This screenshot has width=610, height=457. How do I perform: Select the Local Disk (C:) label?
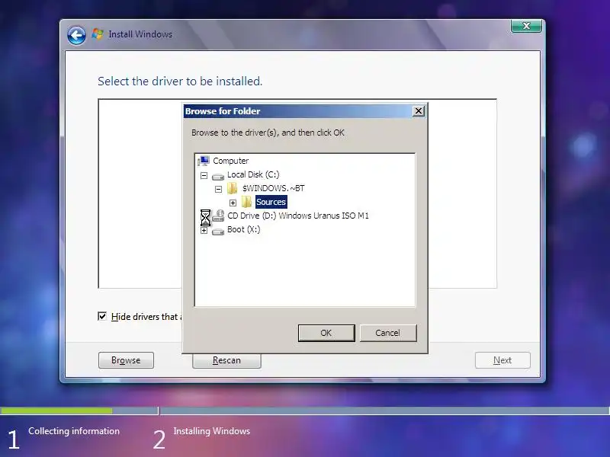[x=253, y=174]
